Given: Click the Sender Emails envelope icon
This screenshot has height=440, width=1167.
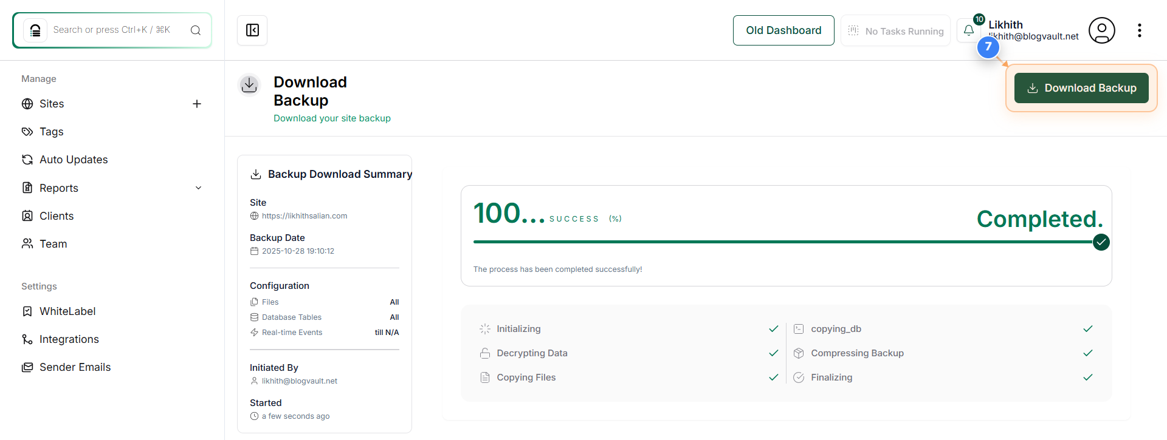Looking at the screenshot, I should pyautogui.click(x=27, y=367).
